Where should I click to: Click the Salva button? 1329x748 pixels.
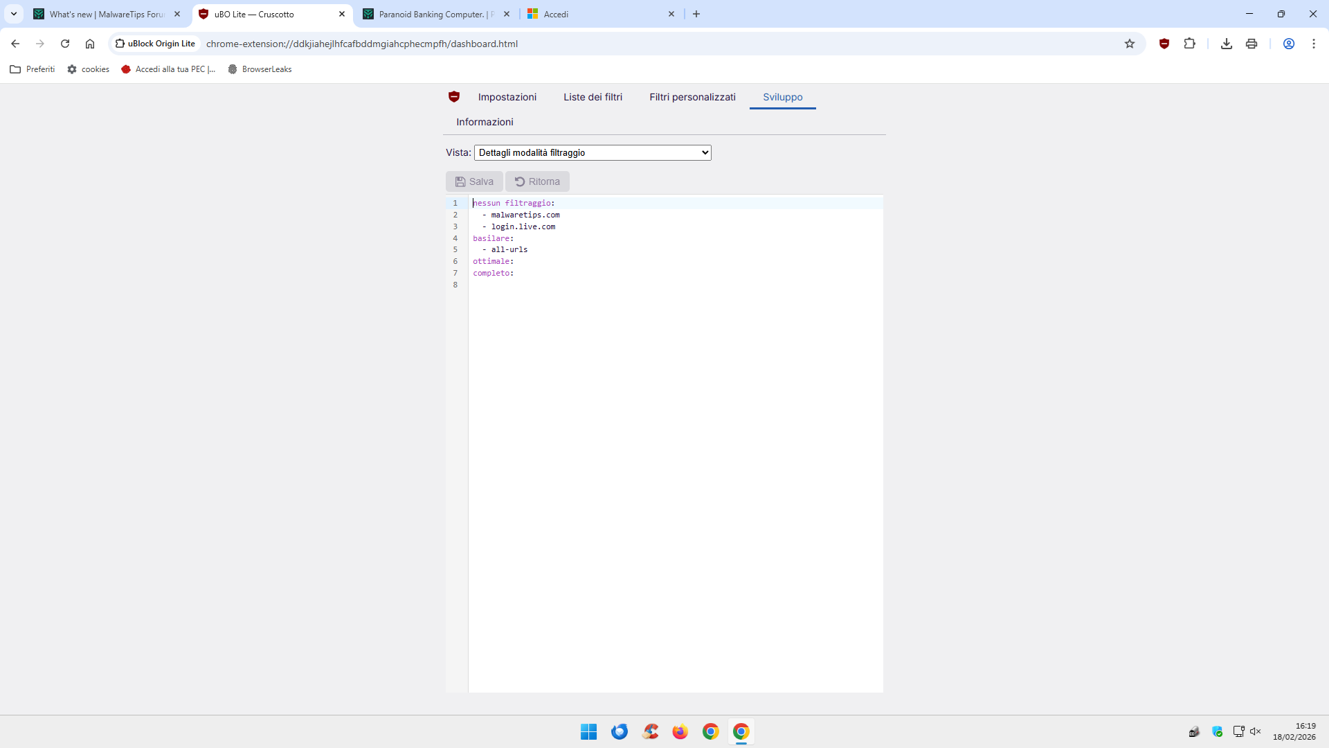474,181
